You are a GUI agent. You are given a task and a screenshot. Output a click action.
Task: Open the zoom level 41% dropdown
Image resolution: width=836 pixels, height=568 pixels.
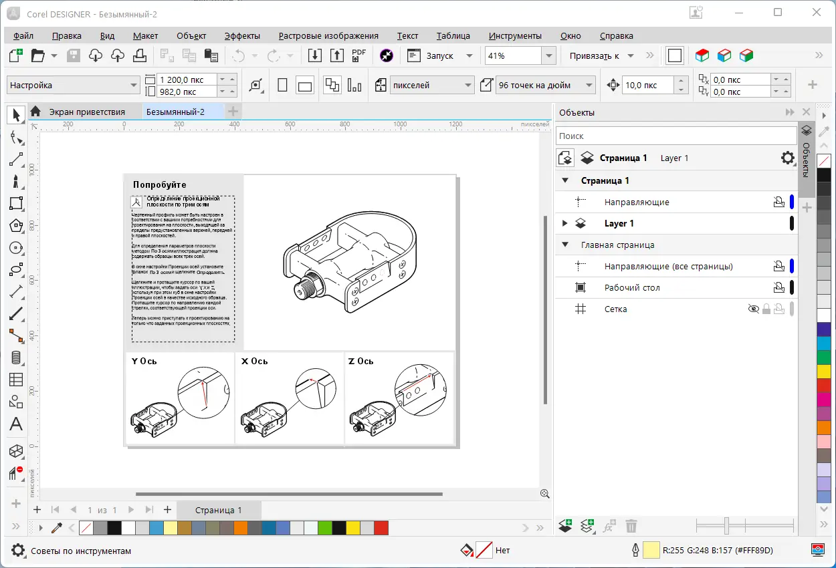pos(548,56)
